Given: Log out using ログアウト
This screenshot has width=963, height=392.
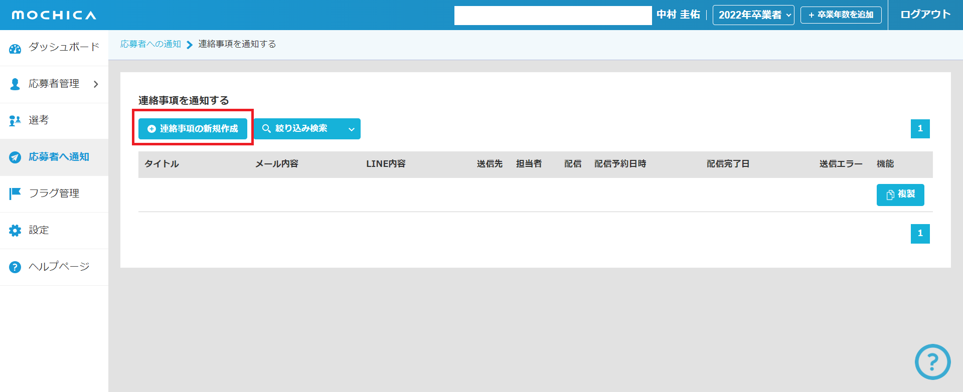Looking at the screenshot, I should 925,15.
